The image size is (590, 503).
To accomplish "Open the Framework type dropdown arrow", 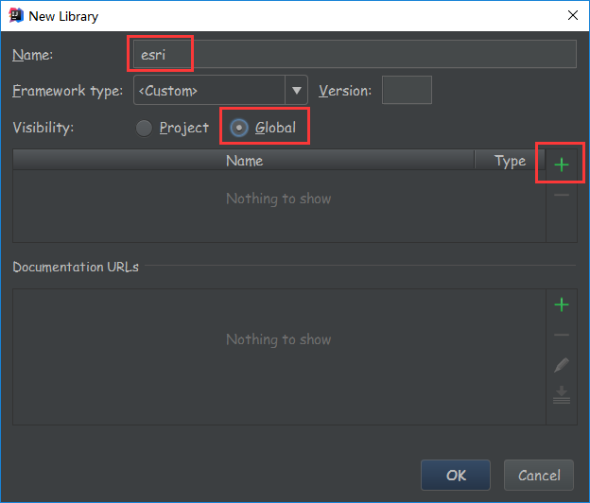I will (x=296, y=91).
